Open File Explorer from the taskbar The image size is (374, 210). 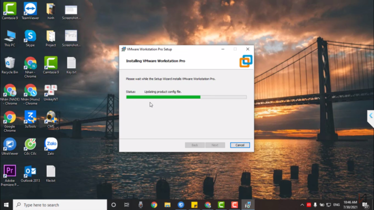point(168,205)
